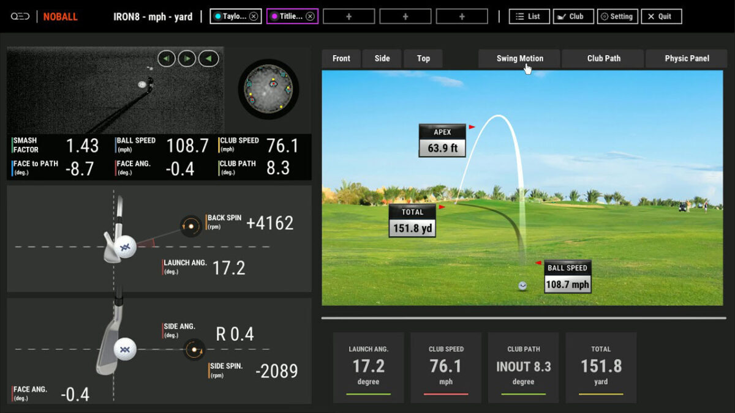Close the Titlie... ball slot via X
Image resolution: width=735 pixels, height=413 pixels.
(310, 17)
